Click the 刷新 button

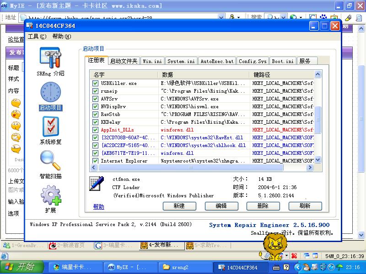pos(305,206)
